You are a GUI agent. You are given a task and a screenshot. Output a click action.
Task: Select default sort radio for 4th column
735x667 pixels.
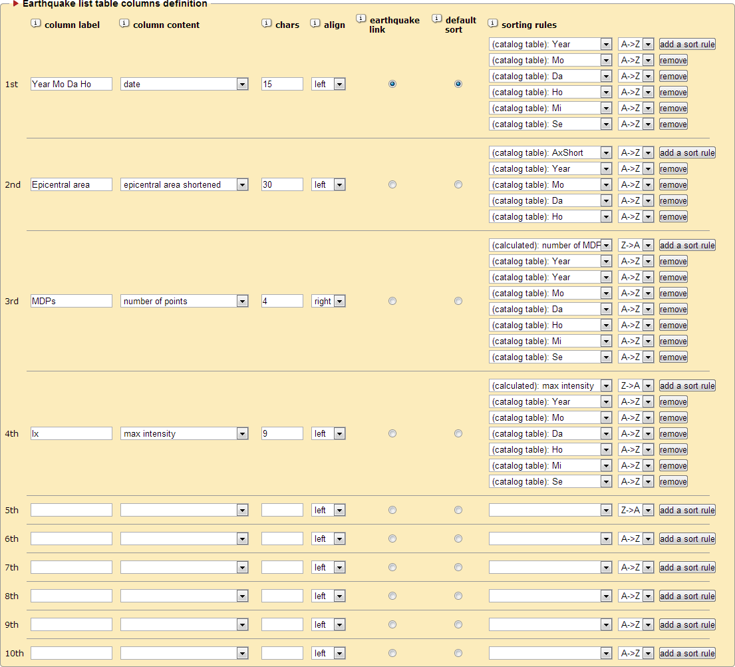click(x=458, y=433)
